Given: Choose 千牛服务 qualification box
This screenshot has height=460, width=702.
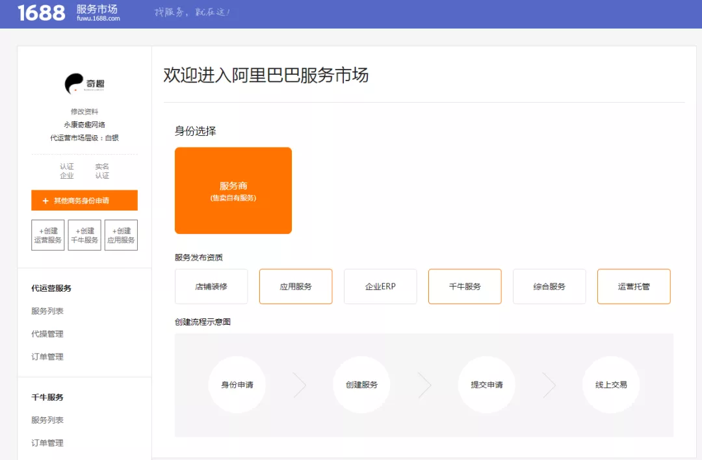Looking at the screenshot, I should click(465, 287).
